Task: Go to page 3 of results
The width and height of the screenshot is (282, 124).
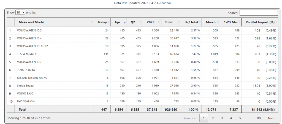Action: click(x=222, y=118)
